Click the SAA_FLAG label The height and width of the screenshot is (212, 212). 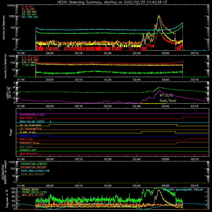point(26,140)
